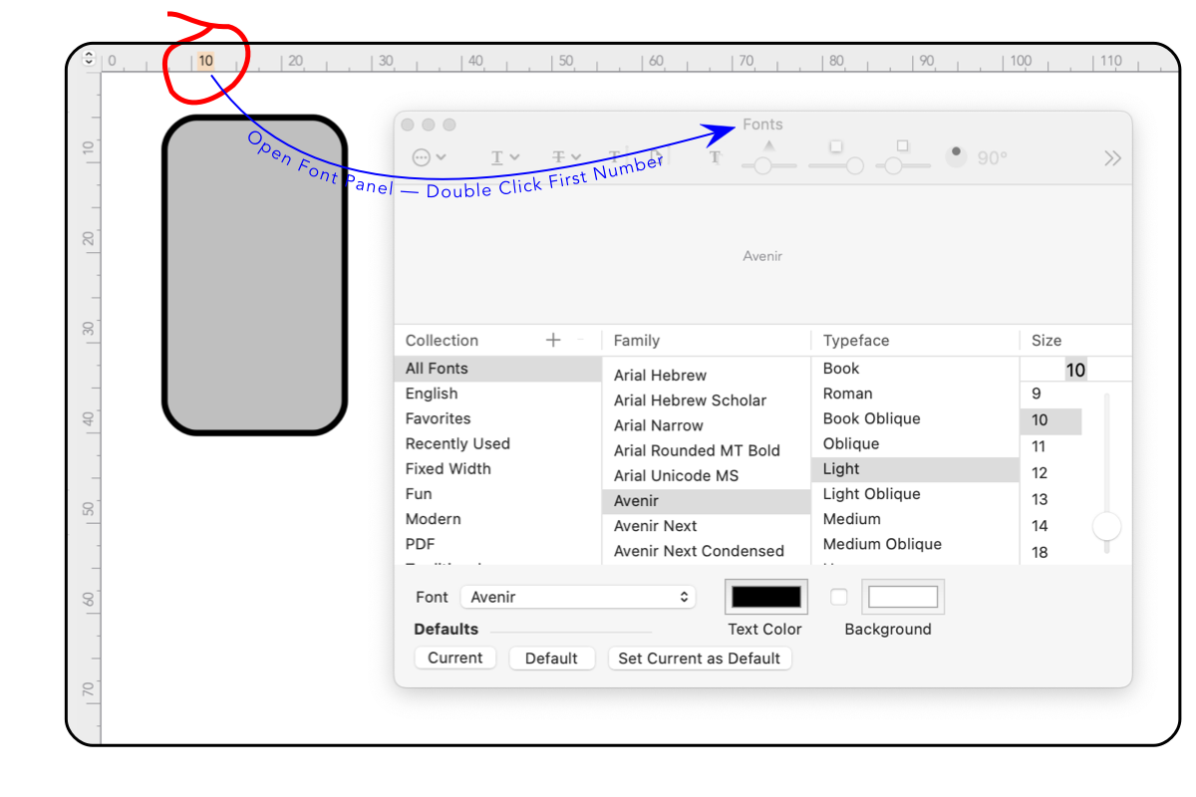Select the All Fonts collection
Viewport: 1196px width, 797px height.
pos(497,369)
